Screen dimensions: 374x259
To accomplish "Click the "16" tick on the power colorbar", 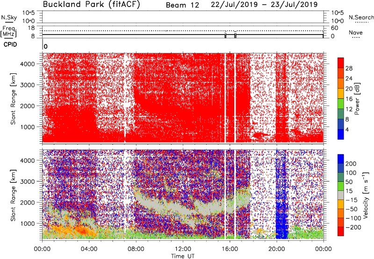I will click(x=349, y=99).
